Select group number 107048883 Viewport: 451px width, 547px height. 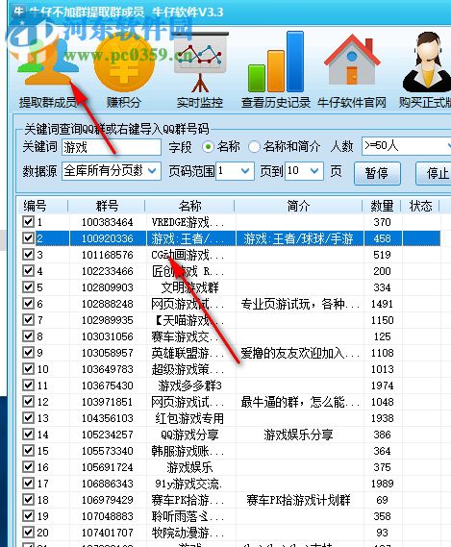(x=107, y=516)
